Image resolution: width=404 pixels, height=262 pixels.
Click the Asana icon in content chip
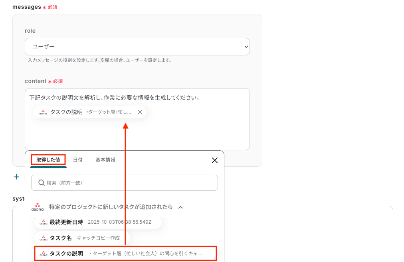(x=43, y=112)
